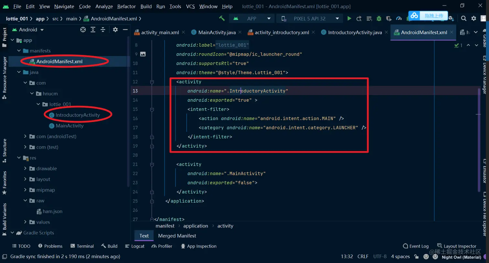Screen dimensions: 489x263
Task: Go to next highlighted problem arrow
Action: pos(476,45)
